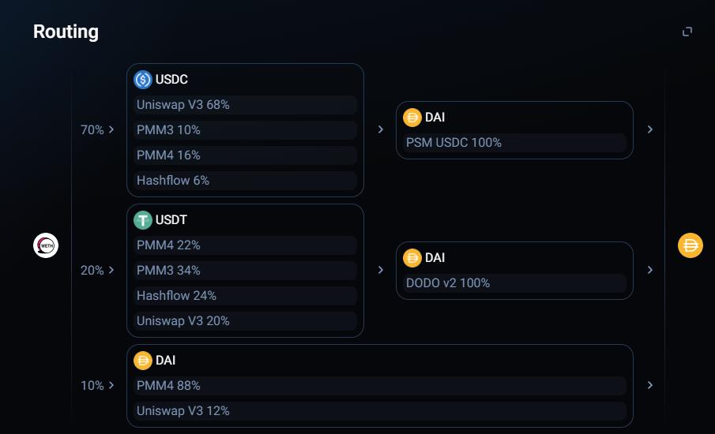This screenshot has height=434, width=715.
Task: Select the PMM4 88% bar
Action: (380, 386)
